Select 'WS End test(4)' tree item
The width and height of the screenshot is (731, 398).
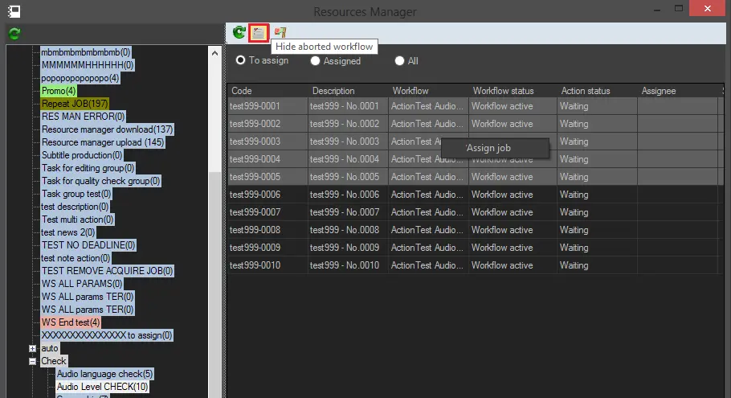click(71, 322)
